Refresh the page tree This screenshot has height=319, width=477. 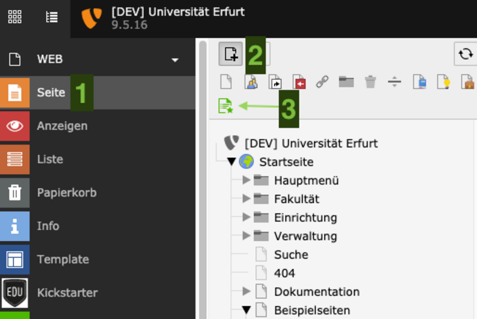[465, 54]
